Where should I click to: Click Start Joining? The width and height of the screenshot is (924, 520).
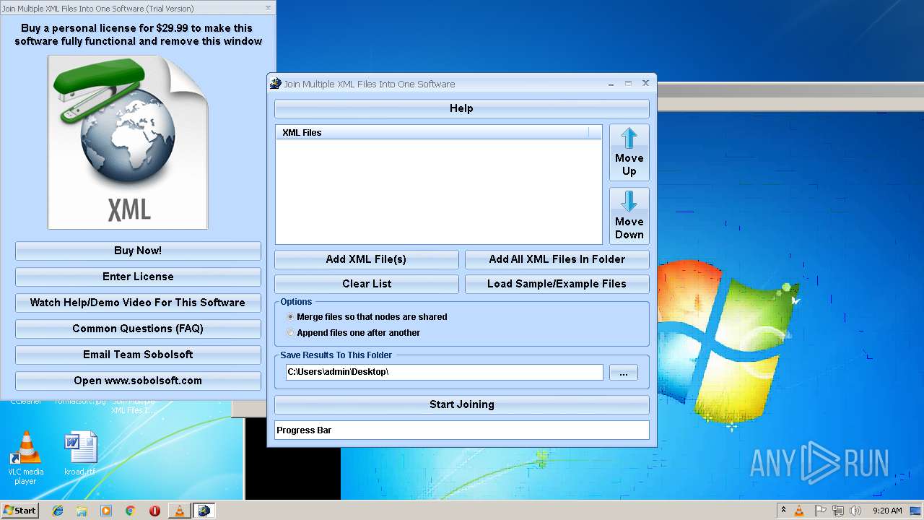pyautogui.click(x=461, y=404)
